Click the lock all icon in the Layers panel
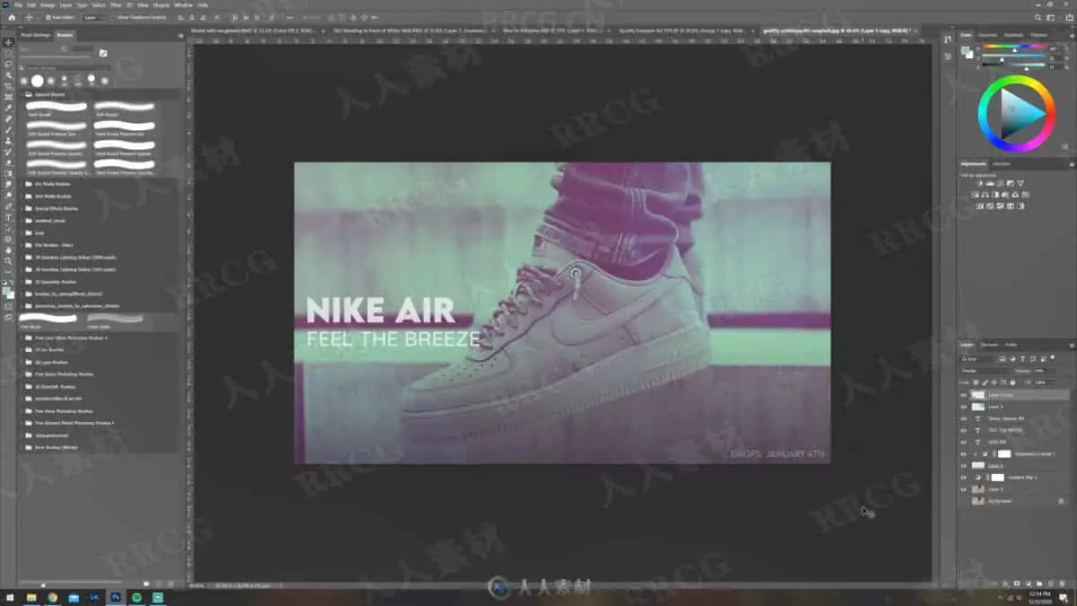Viewport: 1077px width, 606px height. click(x=1012, y=383)
